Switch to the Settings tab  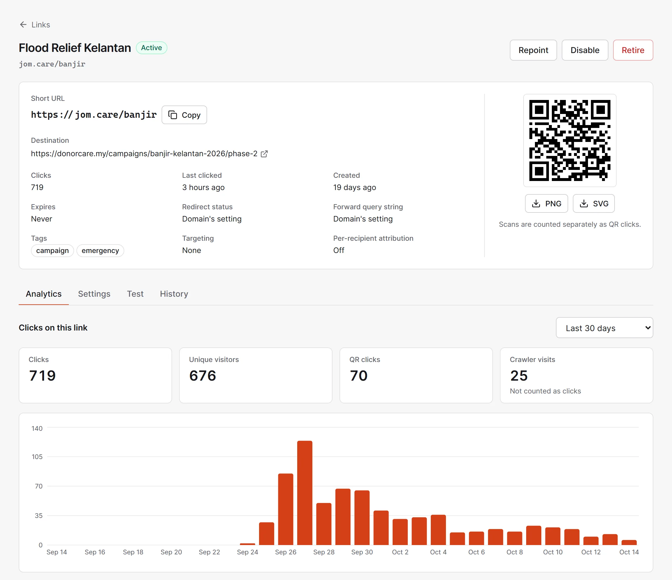[x=94, y=294]
